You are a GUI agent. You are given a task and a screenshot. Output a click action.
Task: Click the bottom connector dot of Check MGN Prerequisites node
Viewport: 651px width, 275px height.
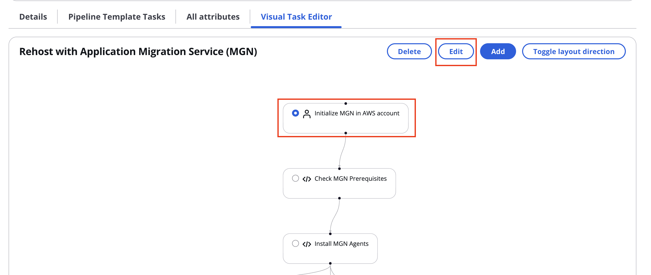(339, 198)
